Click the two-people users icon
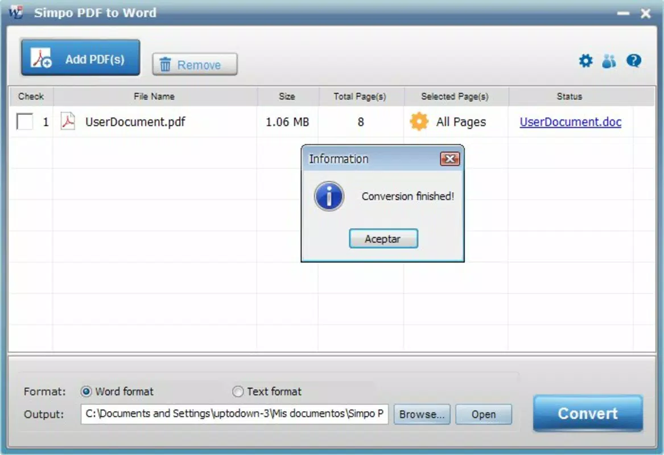Screen dimensions: 664x455 click(x=609, y=61)
